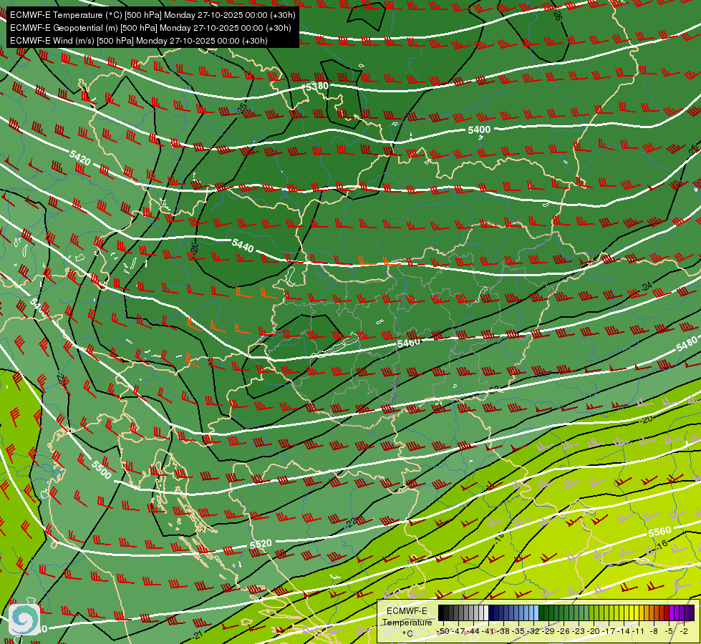The width and height of the screenshot is (701, 644).
Task: Click the swirl logo icon in the bottom-left corner
Action: tap(24, 620)
